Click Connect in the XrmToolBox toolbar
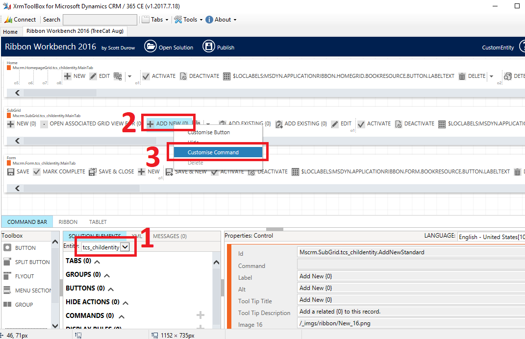 pos(20,20)
